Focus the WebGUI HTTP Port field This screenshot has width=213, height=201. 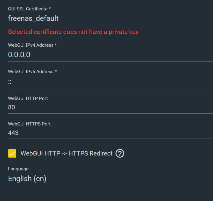click(110, 107)
